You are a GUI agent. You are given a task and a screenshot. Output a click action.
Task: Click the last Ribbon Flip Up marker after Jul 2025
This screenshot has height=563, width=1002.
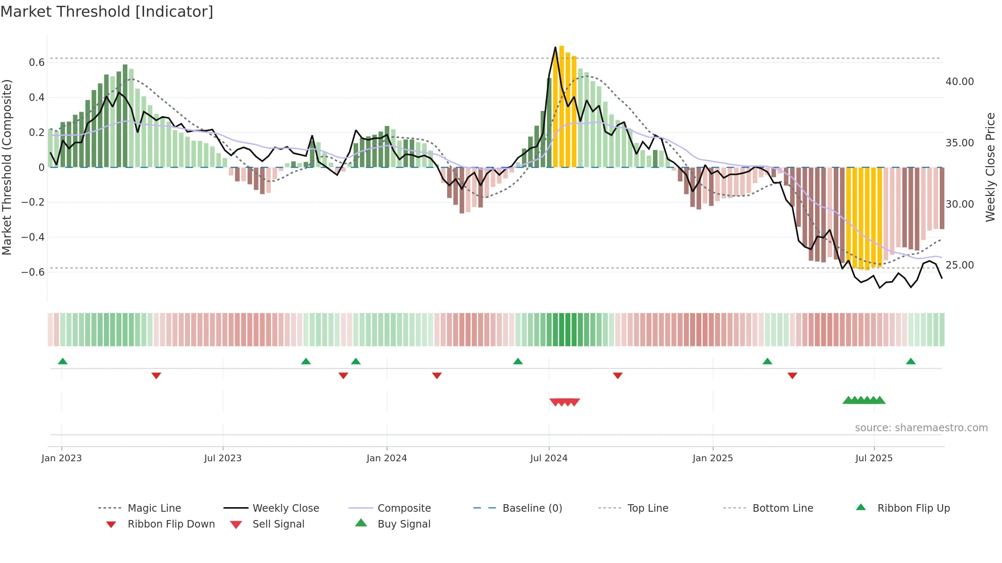[911, 361]
